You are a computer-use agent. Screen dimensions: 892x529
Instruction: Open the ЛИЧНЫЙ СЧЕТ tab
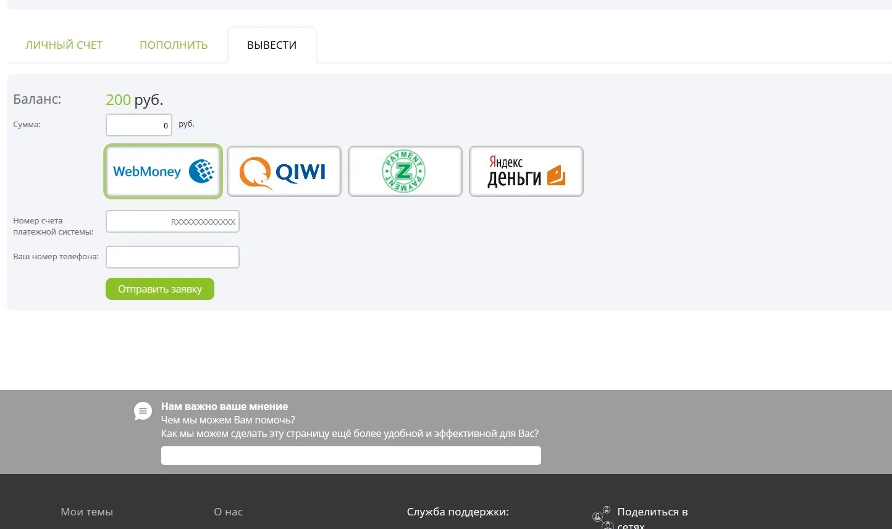(x=64, y=45)
